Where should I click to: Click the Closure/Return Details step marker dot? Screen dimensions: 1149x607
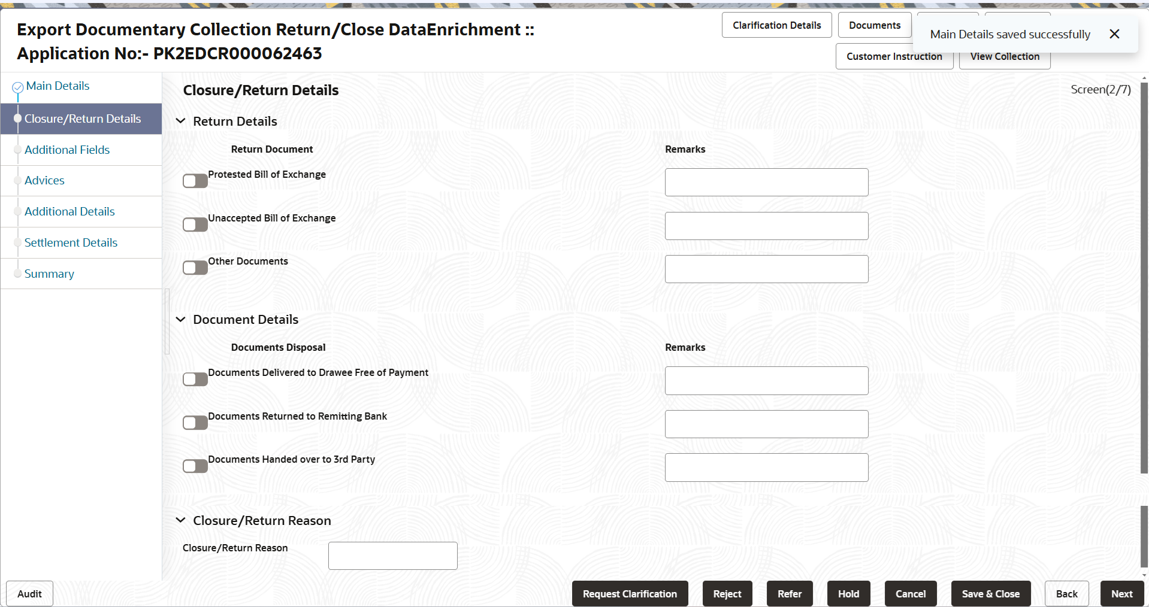point(18,119)
